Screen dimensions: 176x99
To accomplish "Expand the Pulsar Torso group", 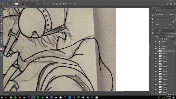I will coord(158,44).
